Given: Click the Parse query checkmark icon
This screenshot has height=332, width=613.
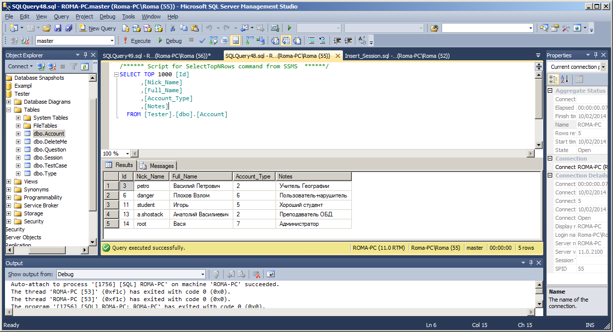Looking at the screenshot, I should 202,41.
